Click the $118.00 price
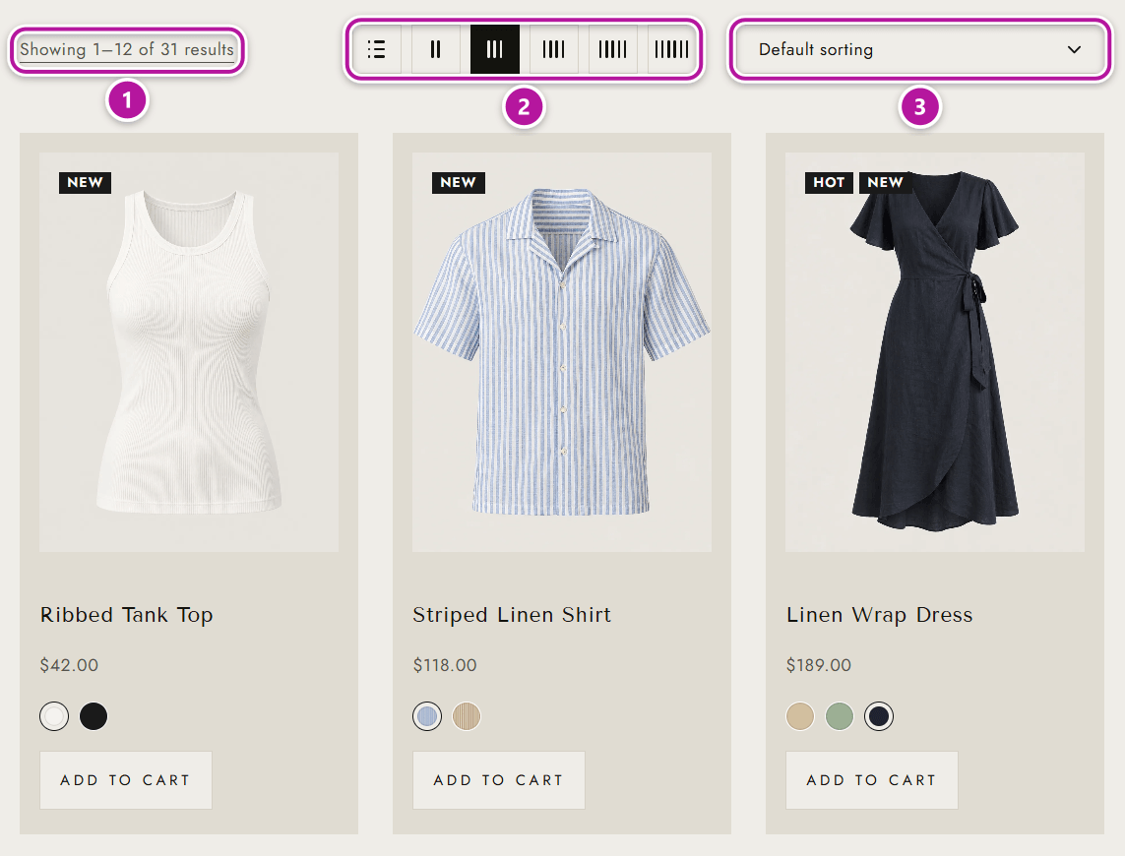Viewport: 1125px width, 856px height. coord(445,665)
